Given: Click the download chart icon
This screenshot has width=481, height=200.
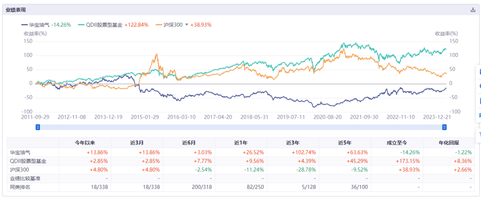Looking at the screenshot, I should pyautogui.click(x=473, y=10).
